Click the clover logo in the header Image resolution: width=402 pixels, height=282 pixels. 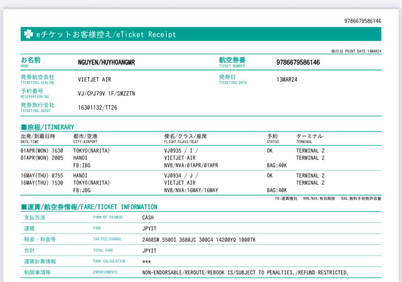[x=29, y=34]
